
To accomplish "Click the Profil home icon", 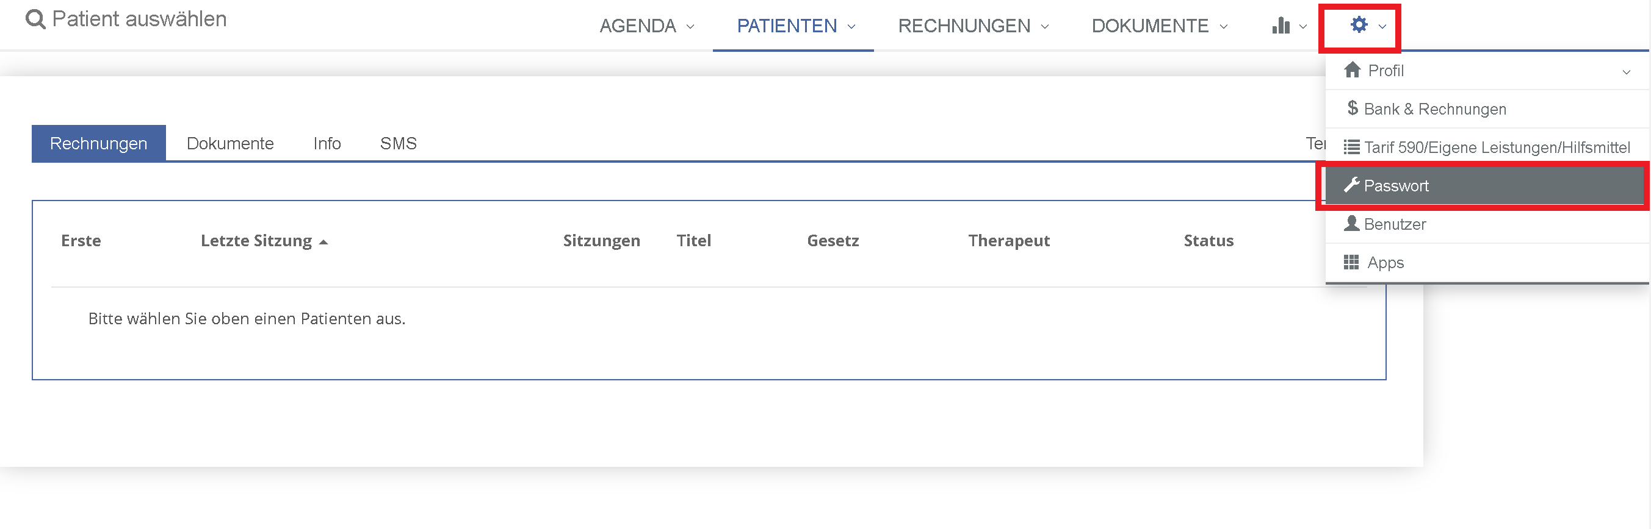I will [x=1353, y=69].
